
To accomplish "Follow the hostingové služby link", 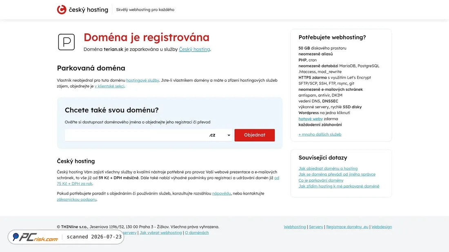I will coord(142,80).
